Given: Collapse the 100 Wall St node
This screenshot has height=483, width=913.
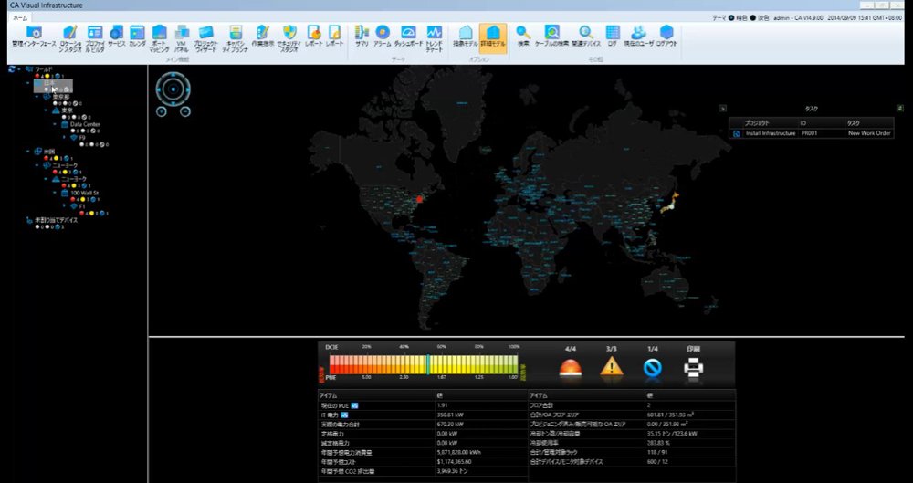Looking at the screenshot, I should pyautogui.click(x=56, y=193).
